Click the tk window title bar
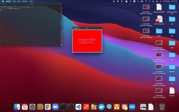 point(87,28)
